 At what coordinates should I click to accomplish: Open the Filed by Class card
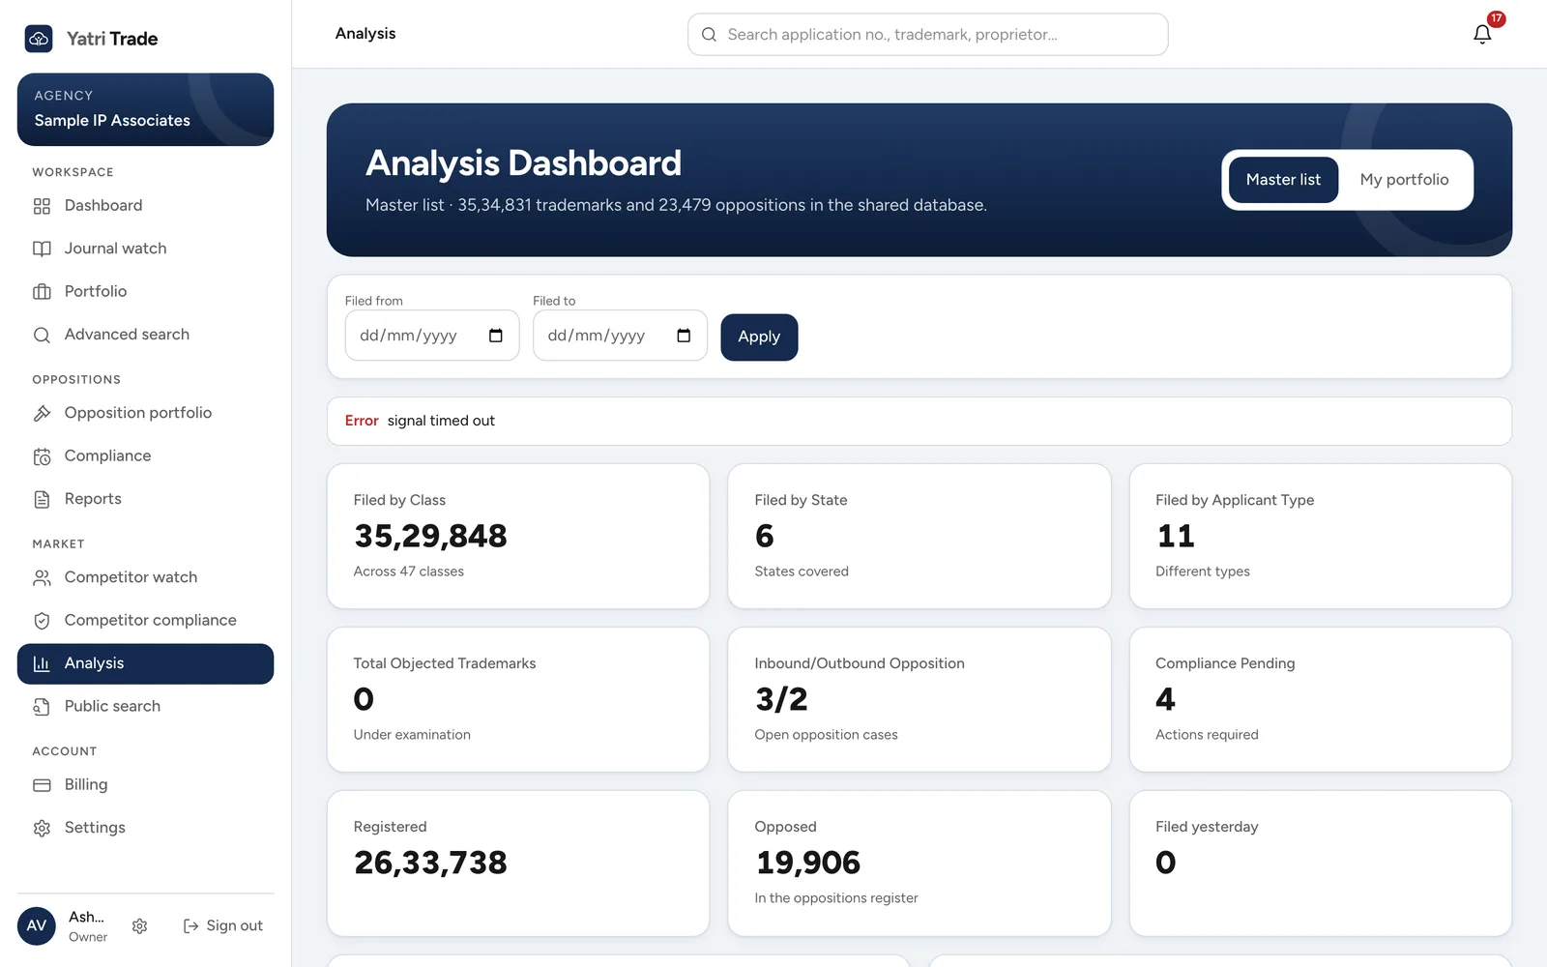(x=518, y=537)
